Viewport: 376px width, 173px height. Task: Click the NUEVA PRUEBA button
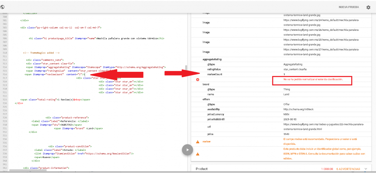pyautogui.click(x=349, y=7)
